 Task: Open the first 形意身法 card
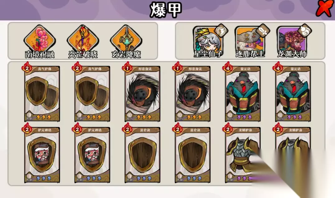click(x=142, y=94)
